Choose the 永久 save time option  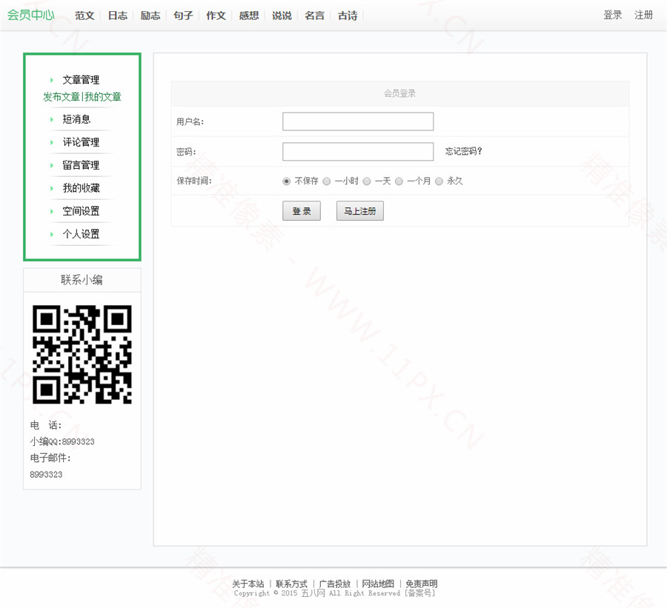[439, 181]
